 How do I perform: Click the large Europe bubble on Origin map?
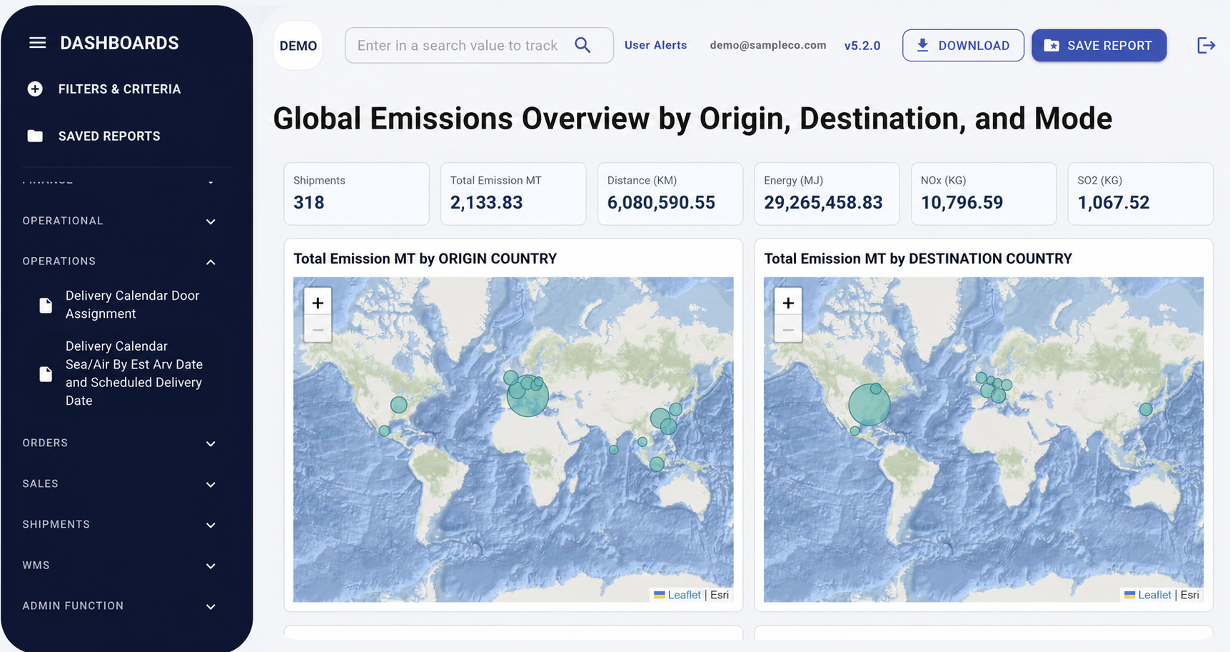(528, 396)
